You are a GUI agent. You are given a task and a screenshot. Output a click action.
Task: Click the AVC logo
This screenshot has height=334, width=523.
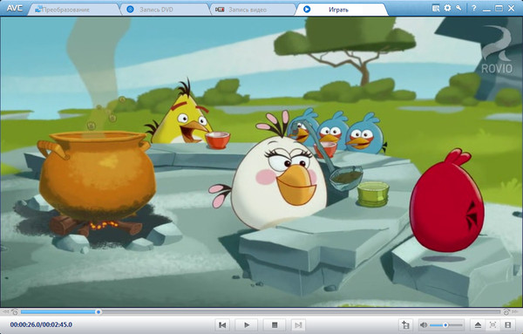pyautogui.click(x=14, y=9)
